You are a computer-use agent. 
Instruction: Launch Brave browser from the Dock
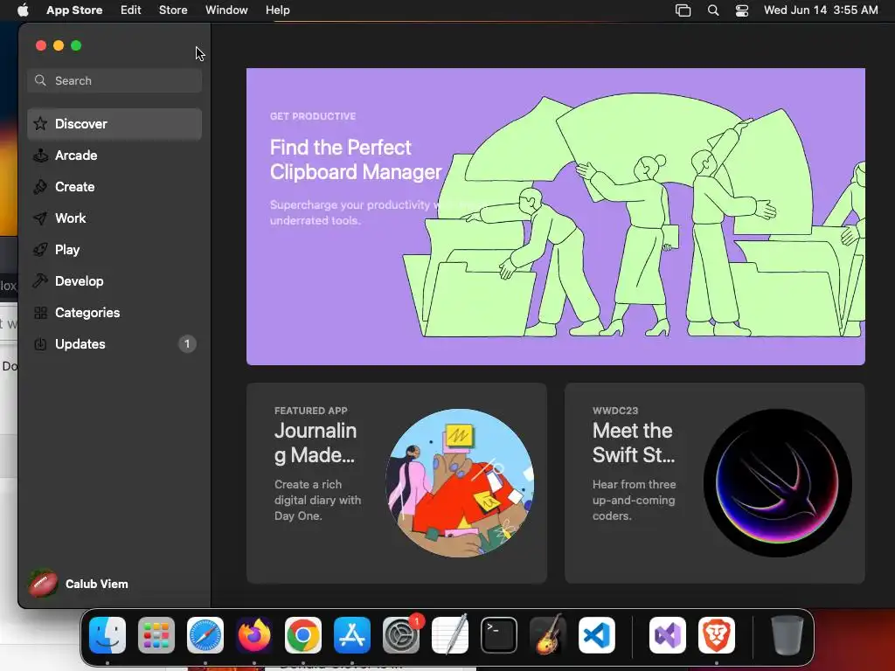717,635
